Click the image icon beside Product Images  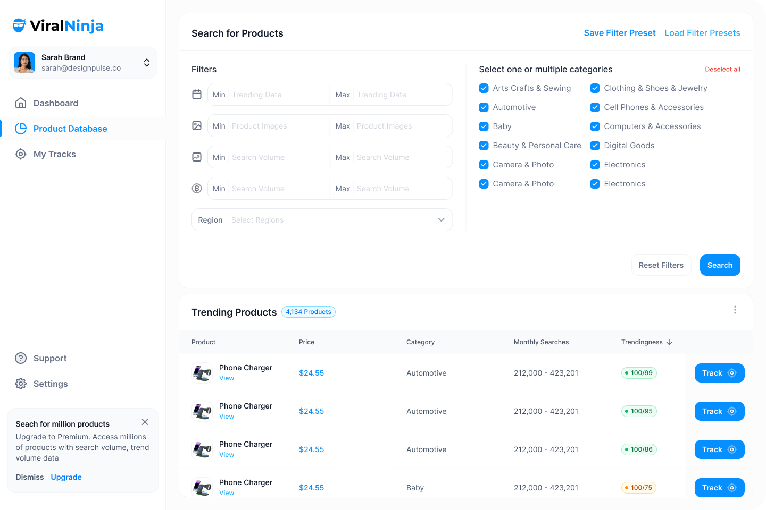(197, 126)
